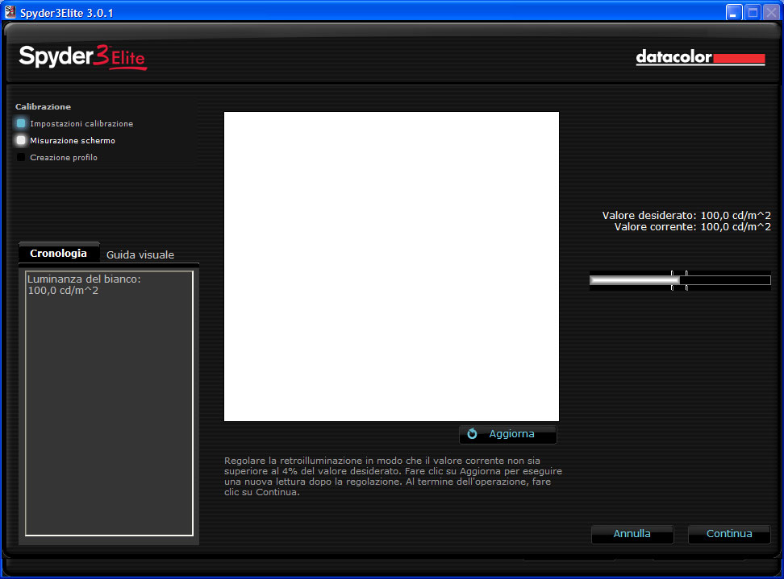Image resolution: width=784 pixels, height=579 pixels.
Task: Close the Spyder3Elite window
Action: [771, 12]
